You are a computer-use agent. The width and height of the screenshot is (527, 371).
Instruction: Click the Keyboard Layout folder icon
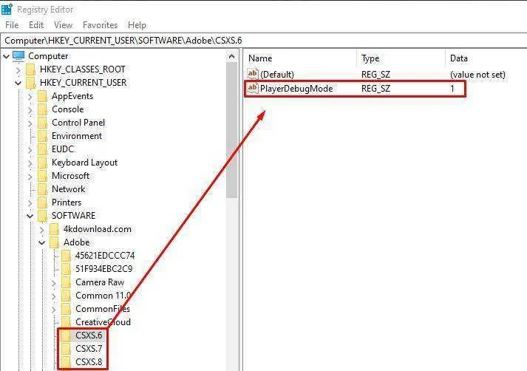coord(42,163)
